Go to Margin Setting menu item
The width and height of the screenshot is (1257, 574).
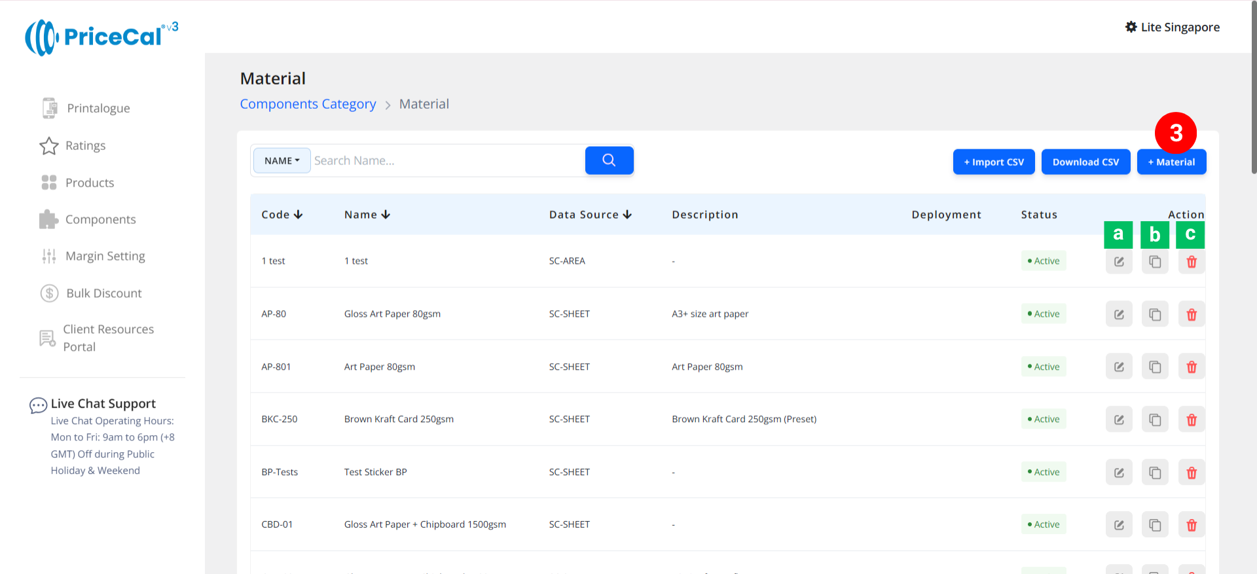point(105,256)
